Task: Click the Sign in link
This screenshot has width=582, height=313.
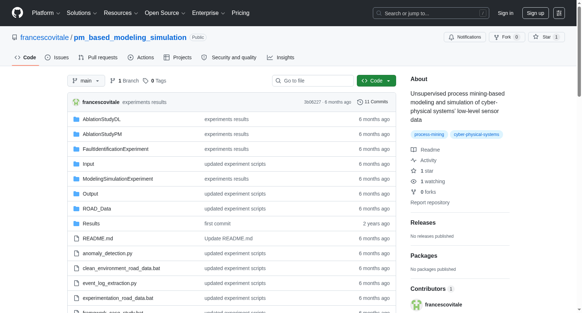Action: pos(506,13)
